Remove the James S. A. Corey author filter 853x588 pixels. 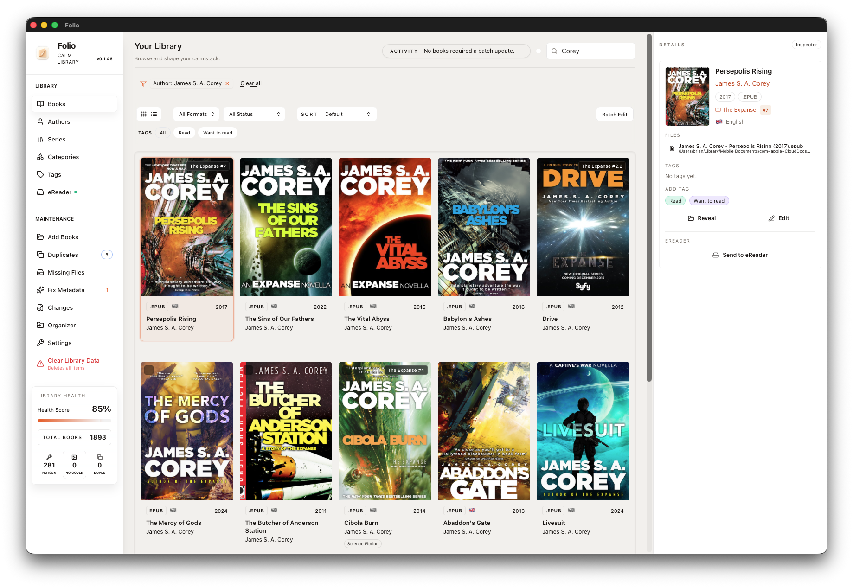point(227,83)
